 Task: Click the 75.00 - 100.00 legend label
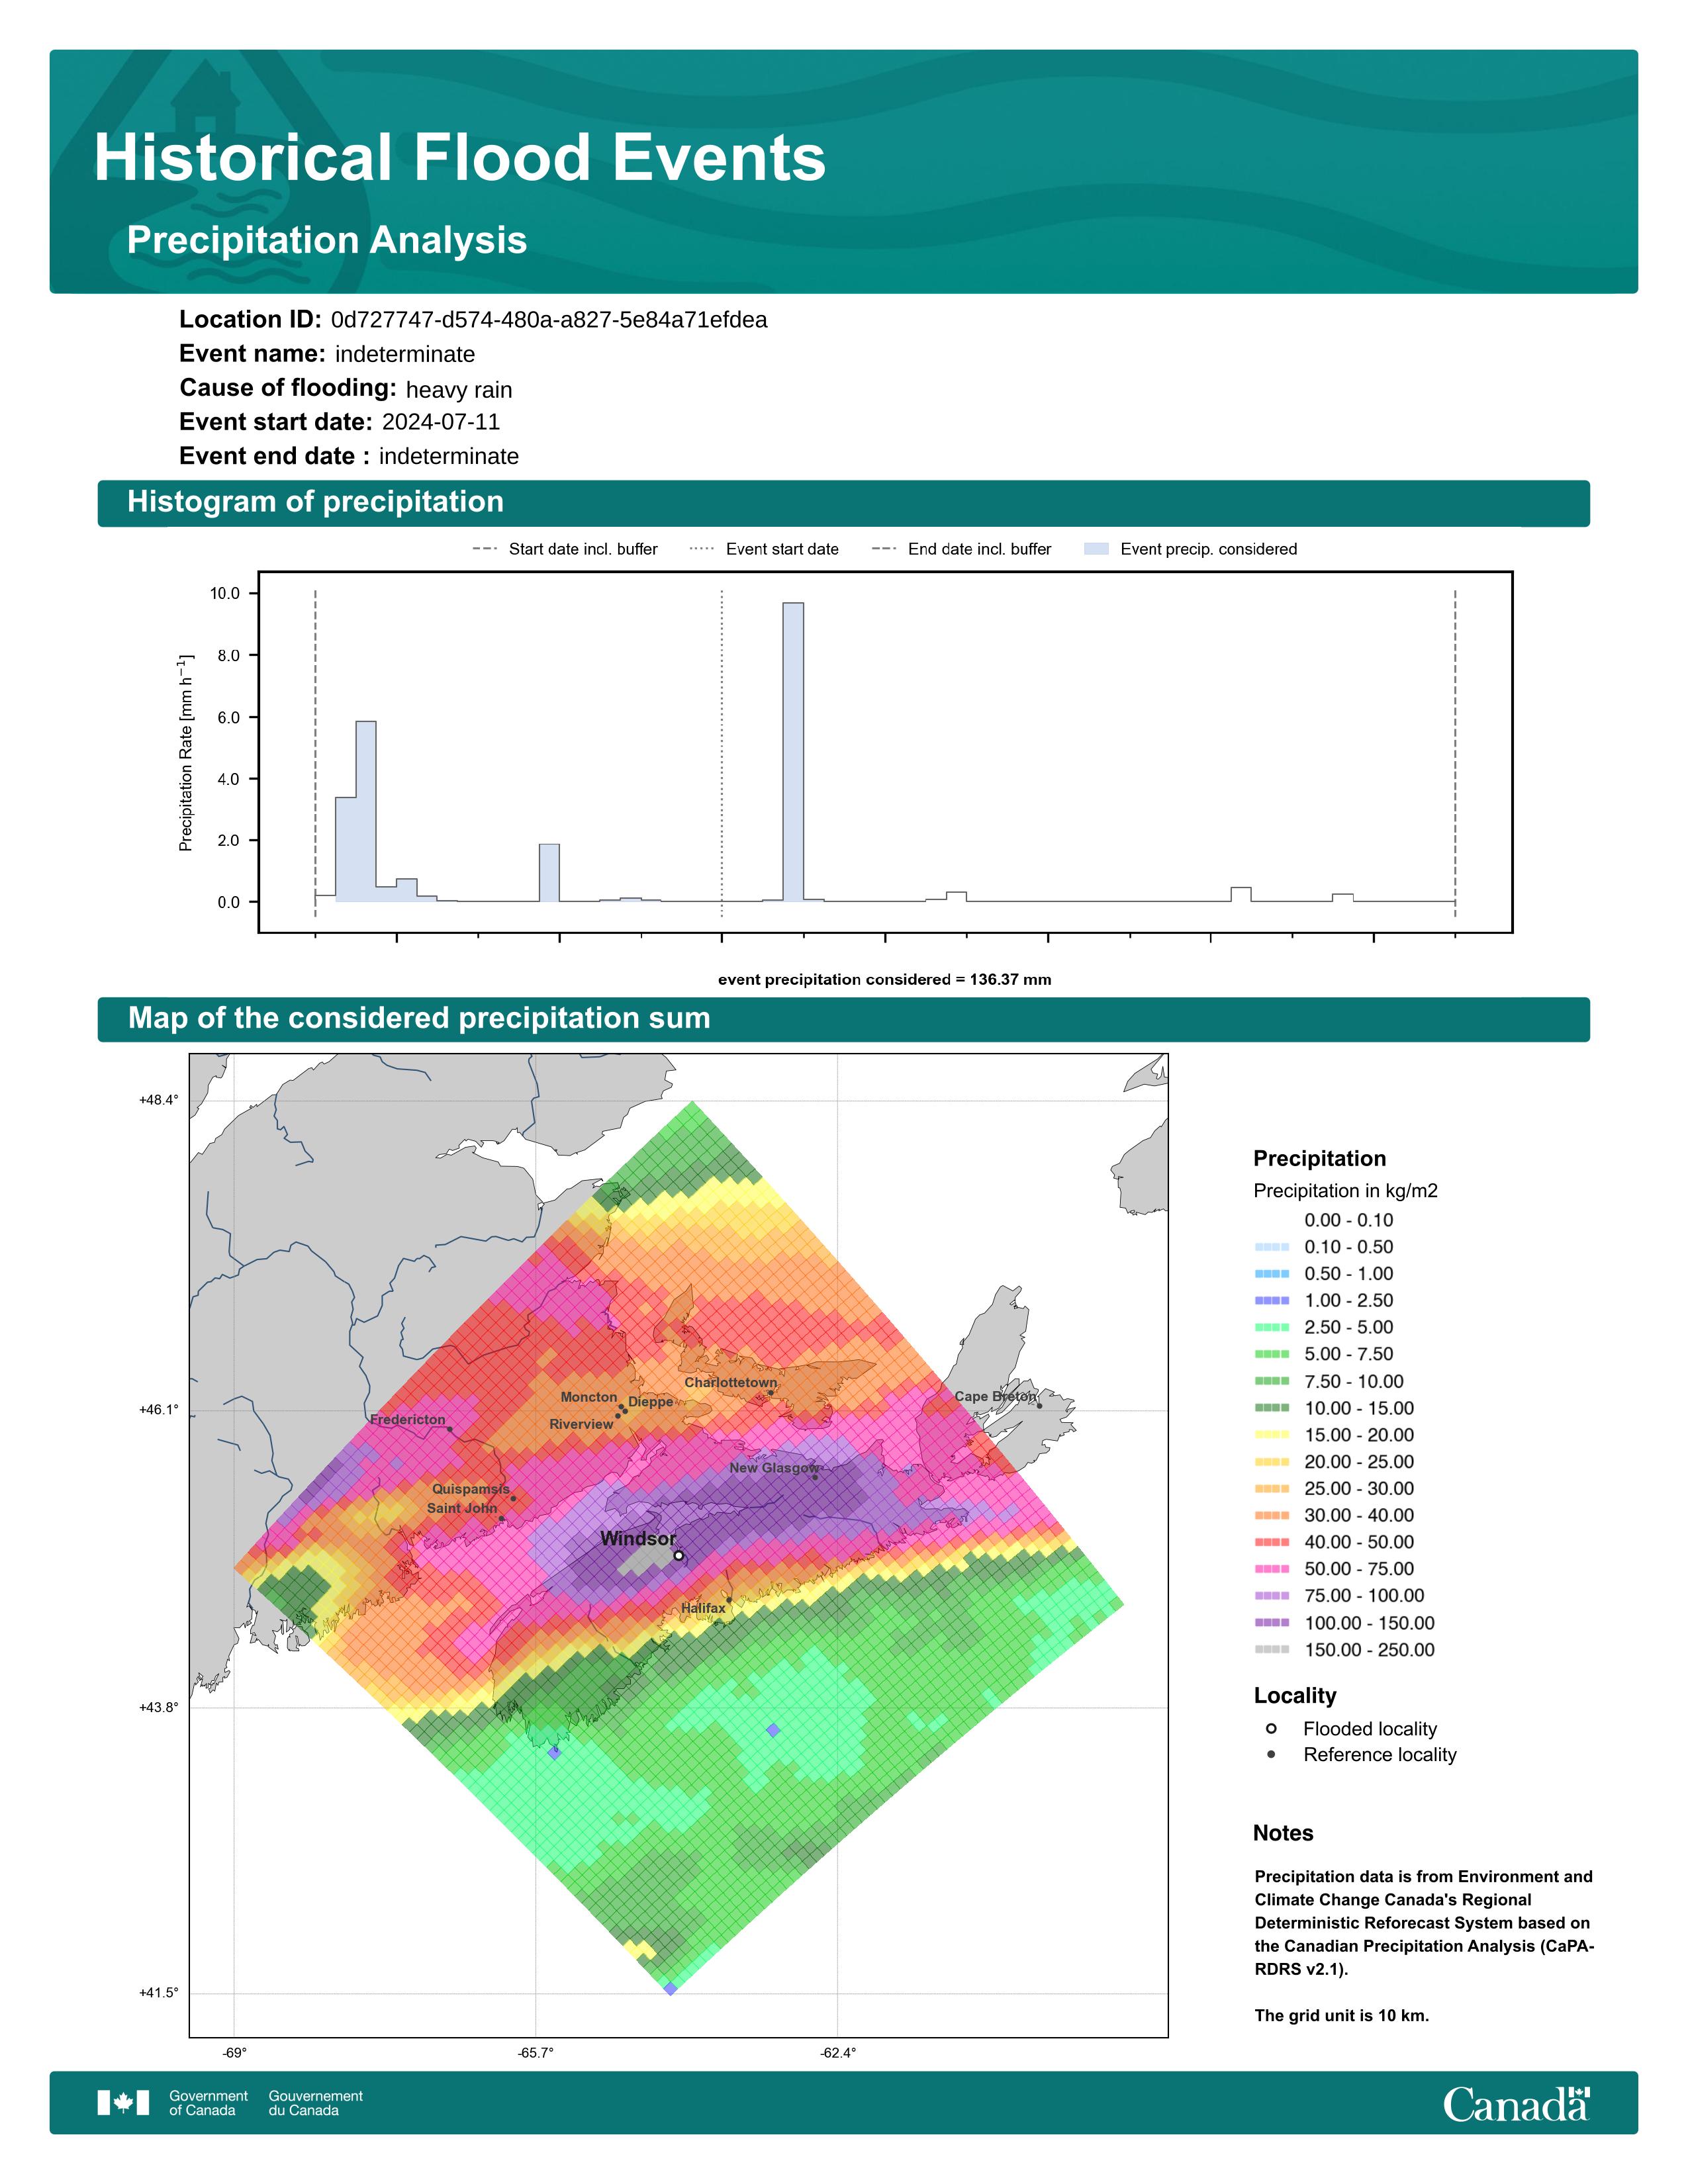pyautogui.click(x=1364, y=1596)
